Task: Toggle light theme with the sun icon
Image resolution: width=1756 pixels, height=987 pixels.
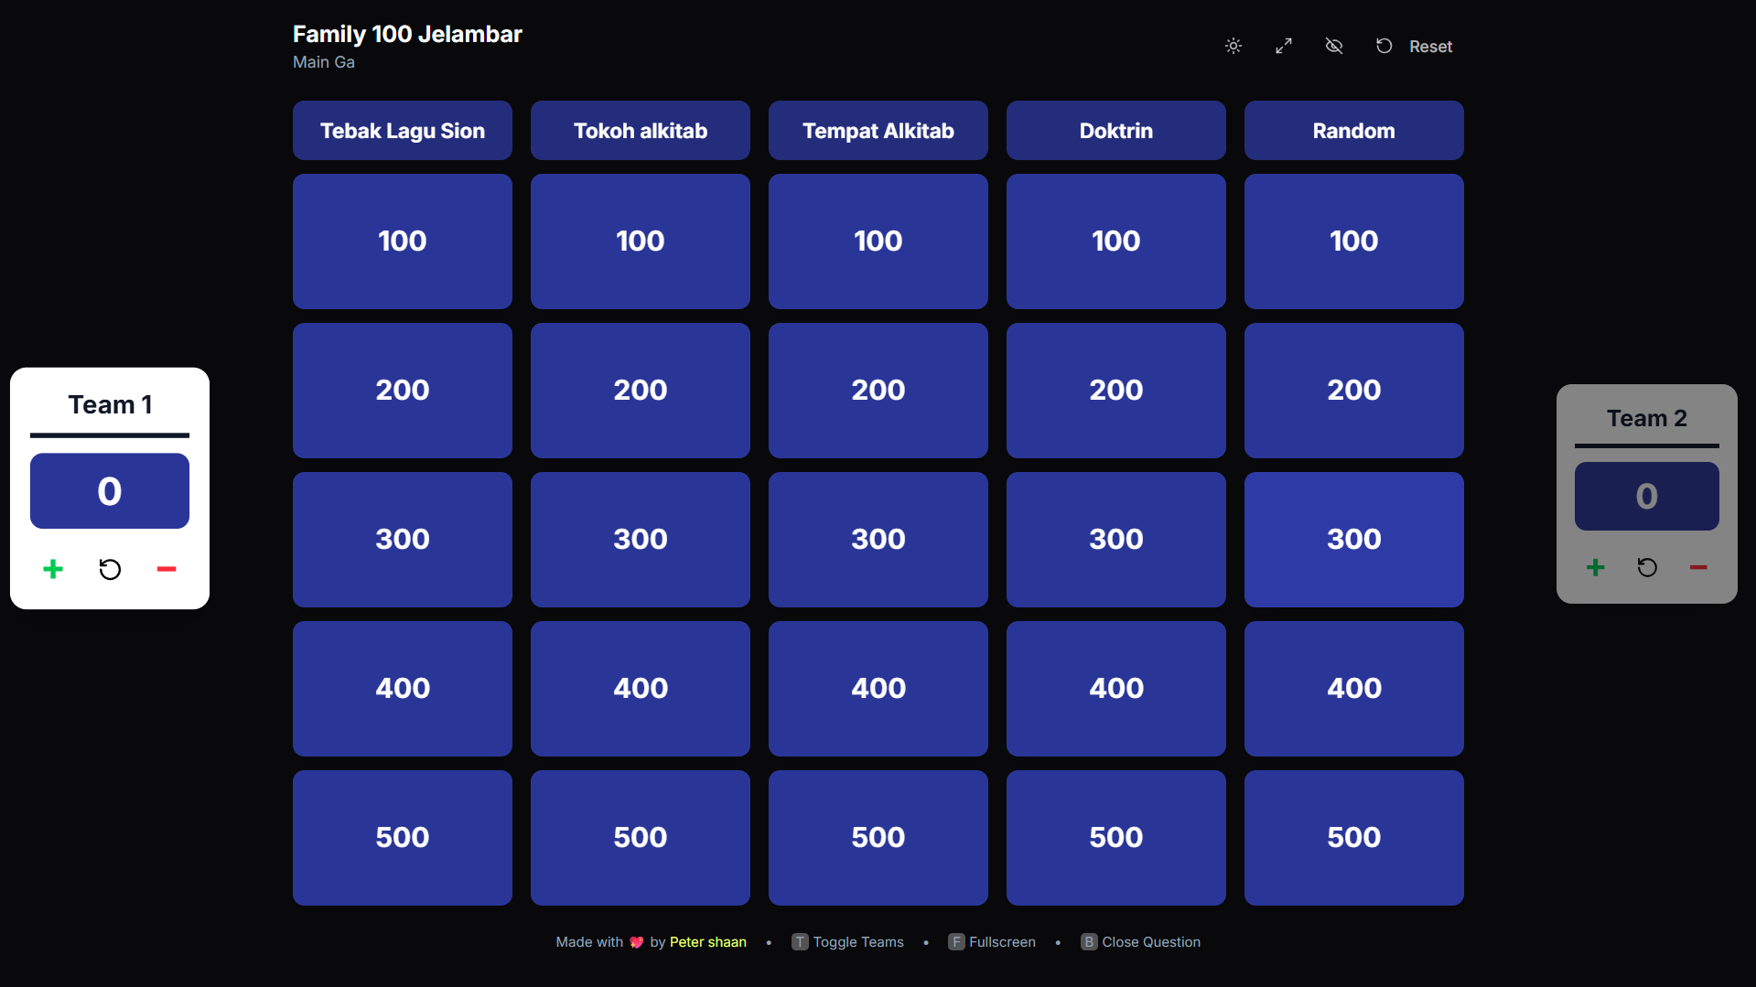Action: (x=1234, y=46)
